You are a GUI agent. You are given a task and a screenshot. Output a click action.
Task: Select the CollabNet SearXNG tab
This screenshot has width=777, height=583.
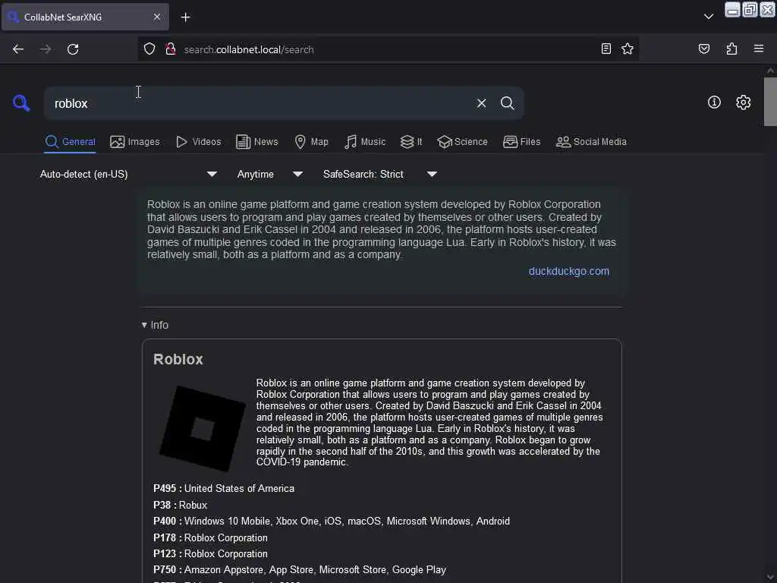click(85, 17)
